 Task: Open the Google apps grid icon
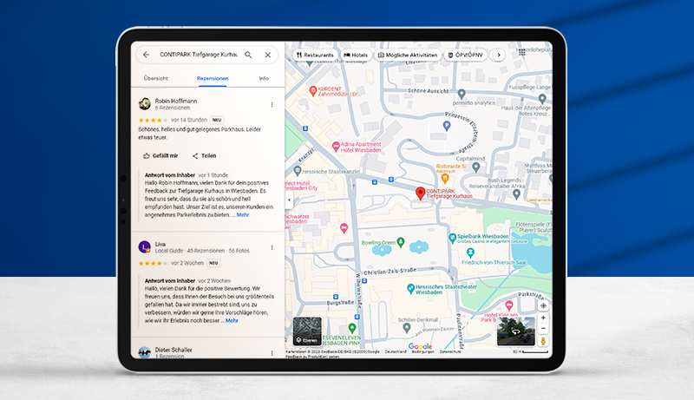pyautogui.click(x=522, y=53)
